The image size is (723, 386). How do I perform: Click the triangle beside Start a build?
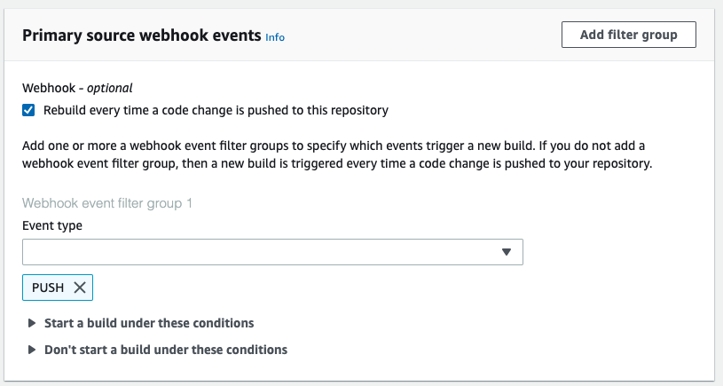click(x=33, y=323)
